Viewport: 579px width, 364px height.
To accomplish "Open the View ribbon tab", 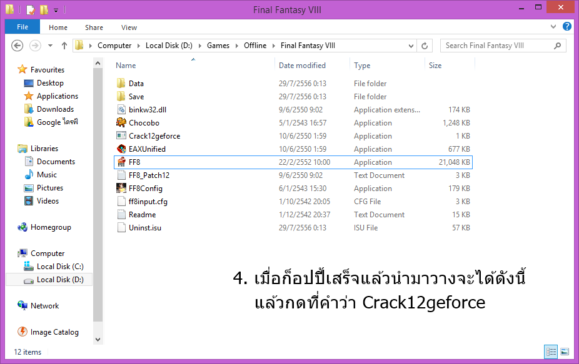I will 129,27.
